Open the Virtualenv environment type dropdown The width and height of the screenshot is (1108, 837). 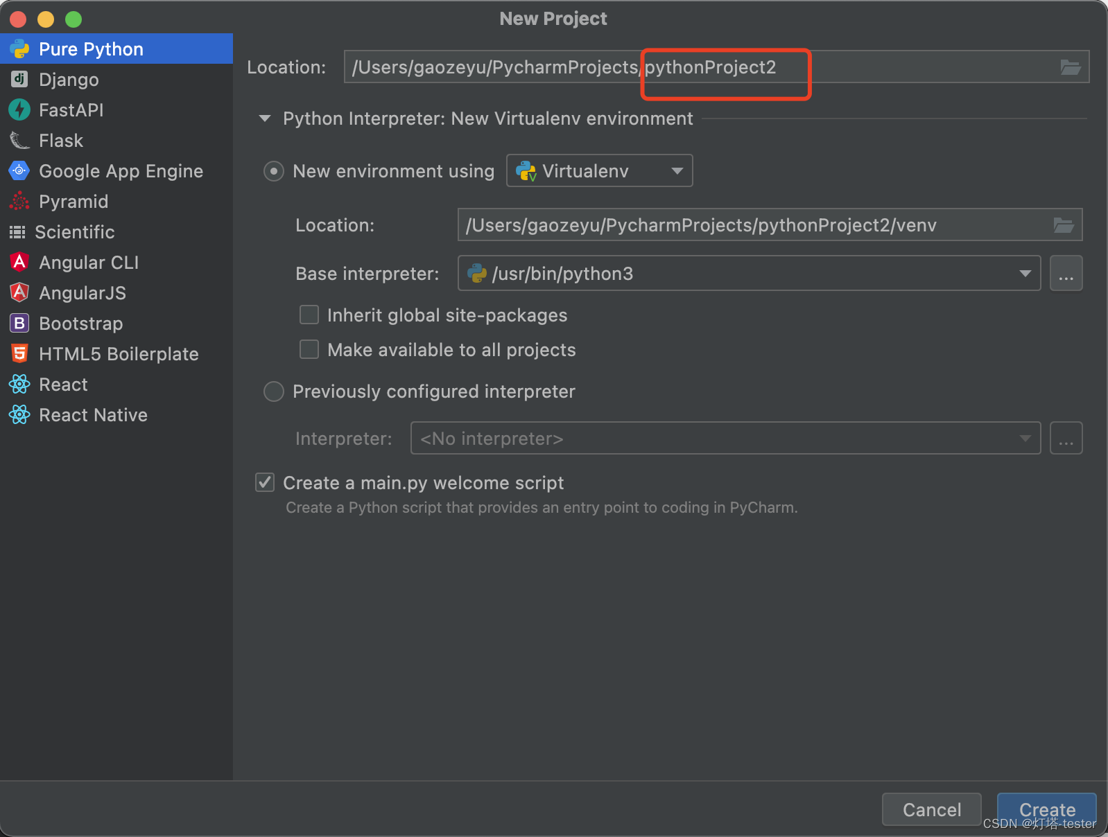point(599,170)
